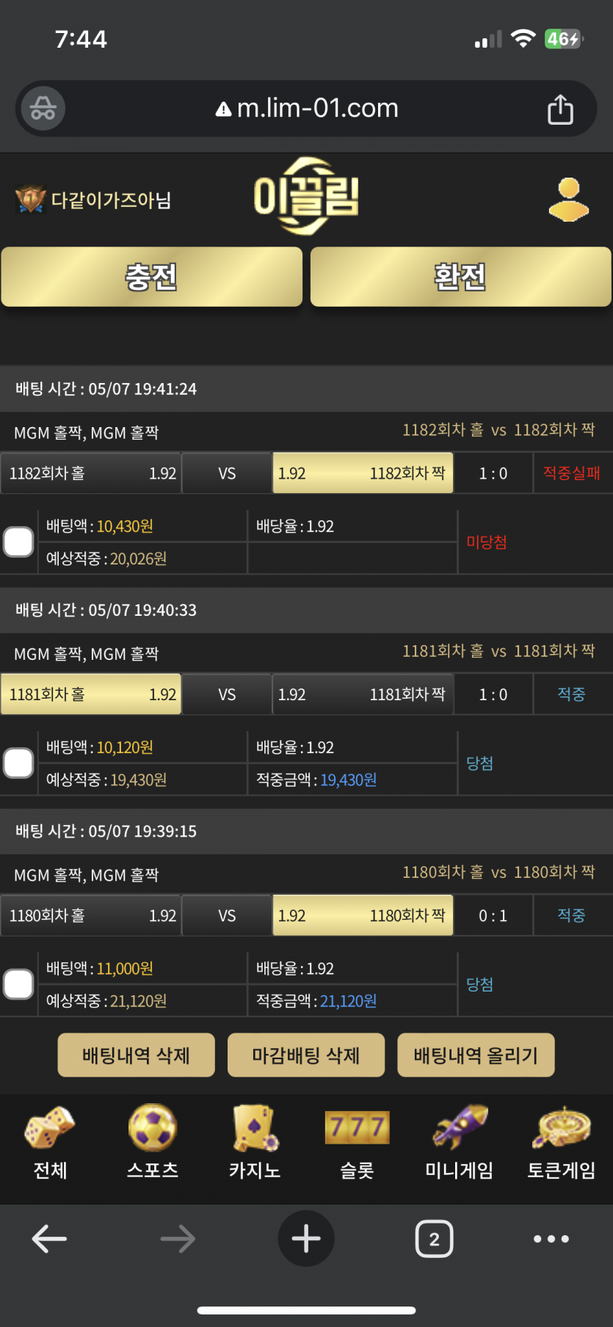Image resolution: width=613 pixels, height=1327 pixels.
Task: Click 배팅내역 올리기 button
Action: coord(476,1055)
